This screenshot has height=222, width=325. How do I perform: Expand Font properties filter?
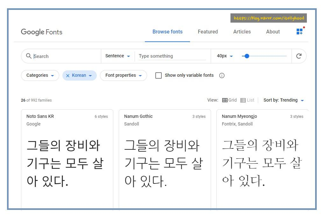123,75
